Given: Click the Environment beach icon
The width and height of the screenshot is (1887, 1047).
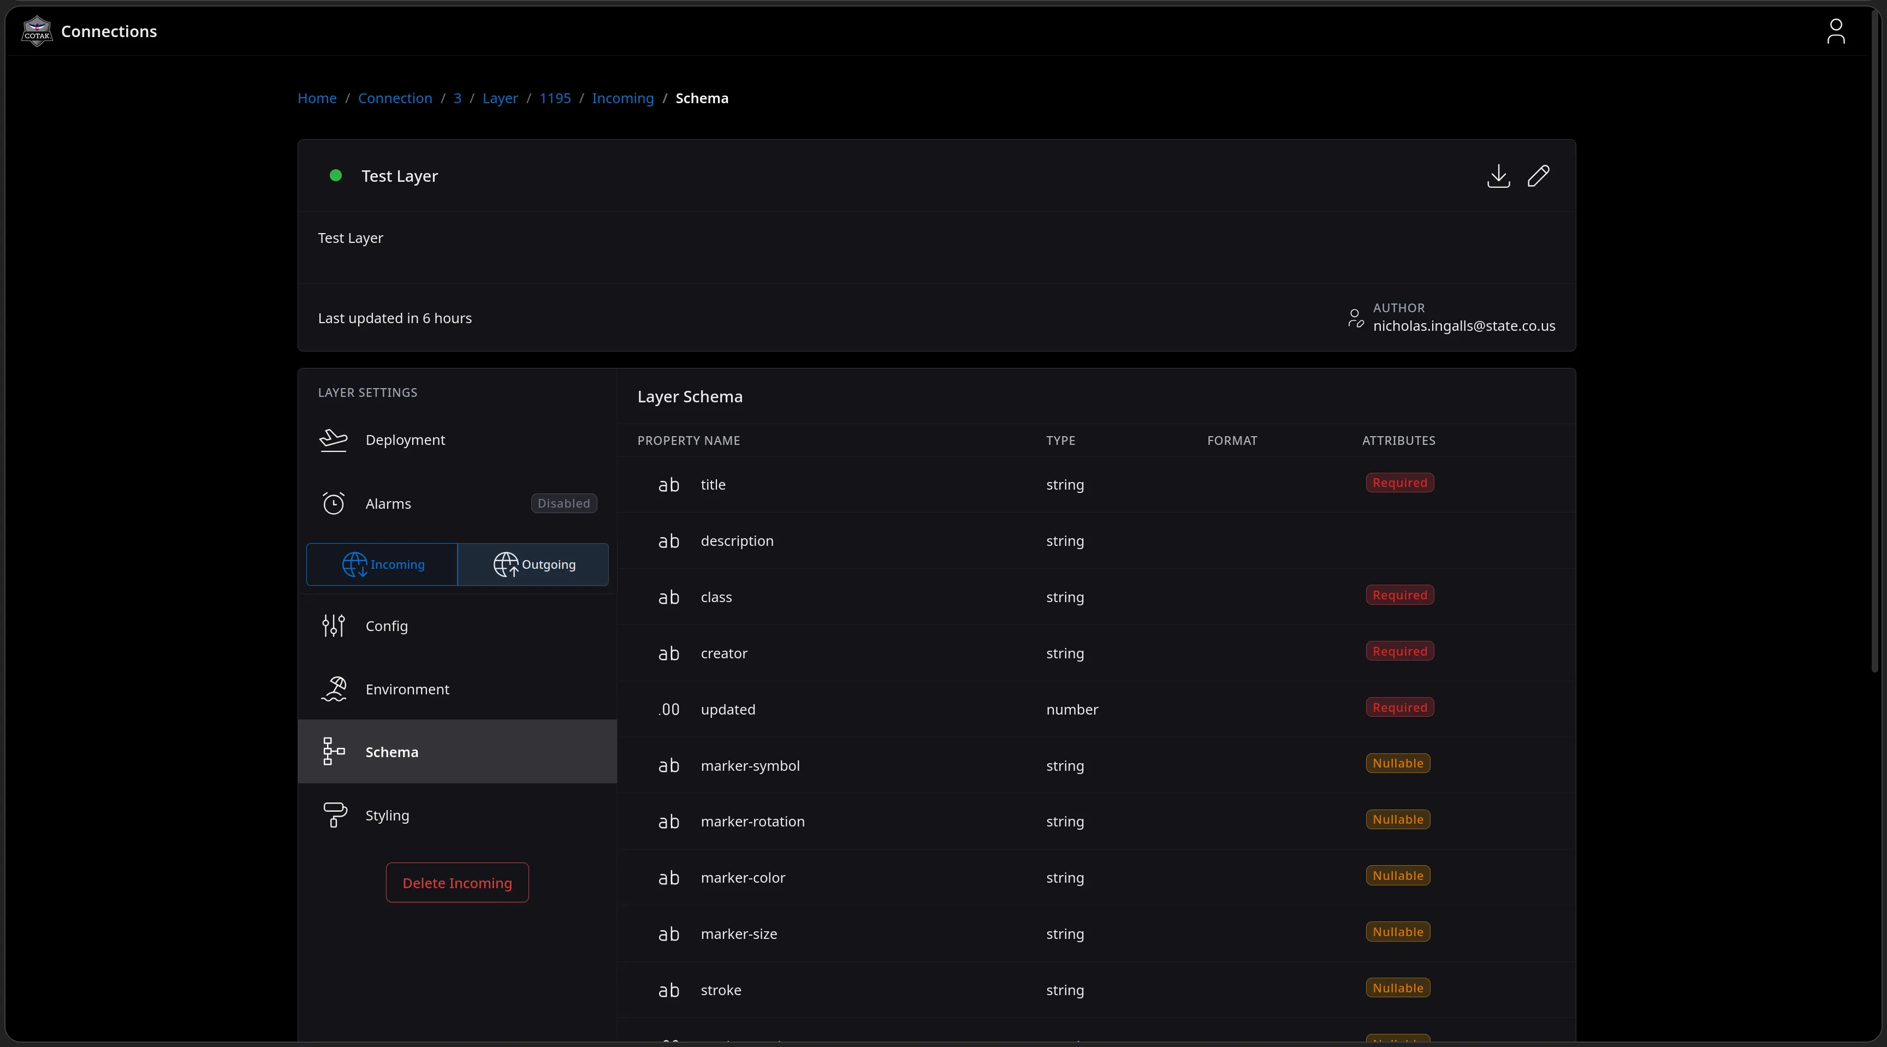Looking at the screenshot, I should tap(333, 689).
